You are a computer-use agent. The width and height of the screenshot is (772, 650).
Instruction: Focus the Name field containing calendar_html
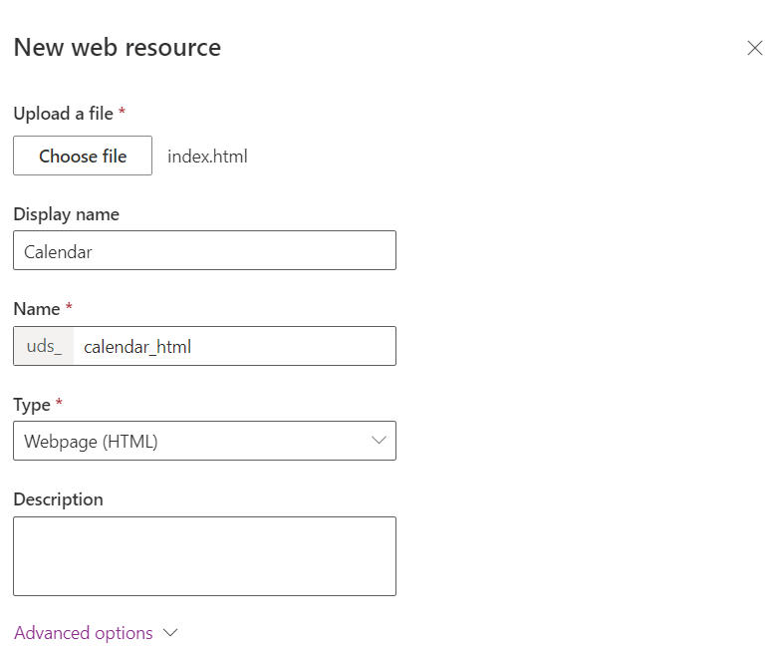point(234,346)
